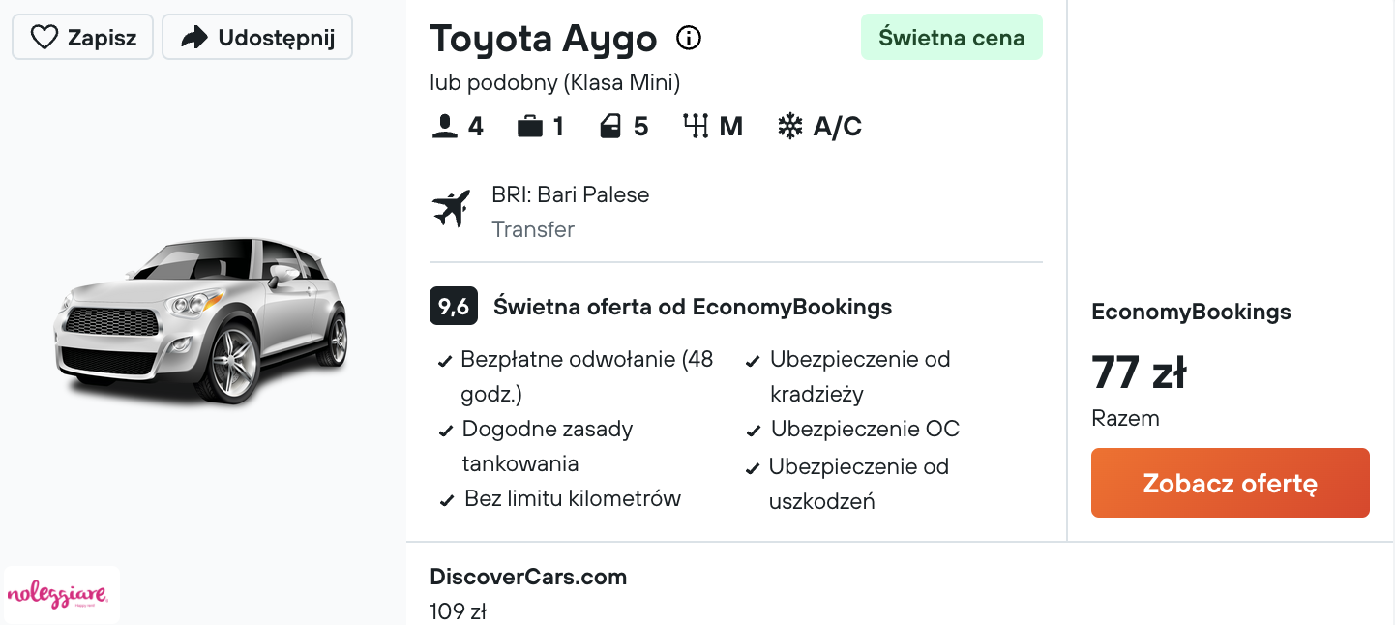Open the DiscoverCars.com offer
This screenshot has width=1395, height=625.
coord(528,578)
